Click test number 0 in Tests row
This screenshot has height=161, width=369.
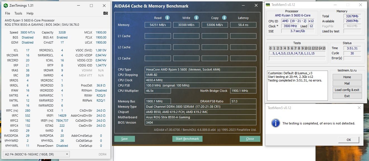(271, 48)
